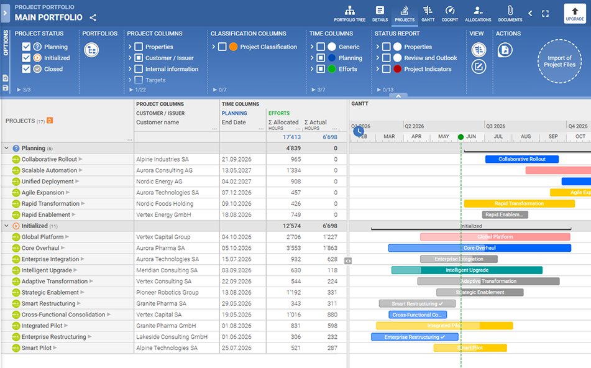Click the Gantt panel splitter handle

coord(348,260)
